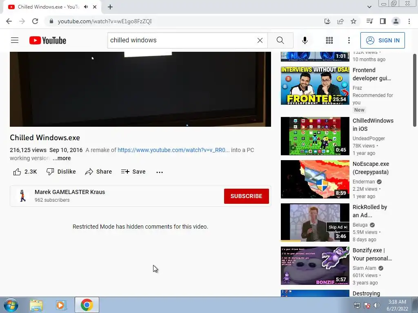Open Chrome three-dot menu
Screen dimensions: 418x313
pyautogui.click(x=409, y=21)
